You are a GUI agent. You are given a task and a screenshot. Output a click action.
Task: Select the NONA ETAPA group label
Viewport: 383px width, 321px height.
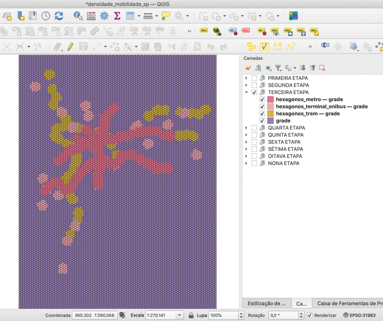pos(284,163)
